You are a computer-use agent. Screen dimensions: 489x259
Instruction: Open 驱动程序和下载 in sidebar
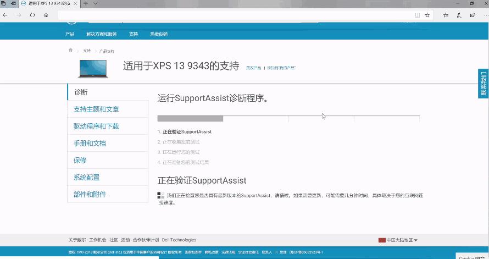pos(108,126)
